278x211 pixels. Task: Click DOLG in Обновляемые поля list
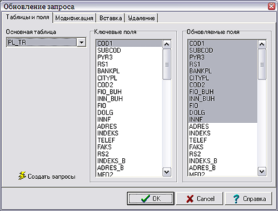pyautogui.click(x=223, y=113)
